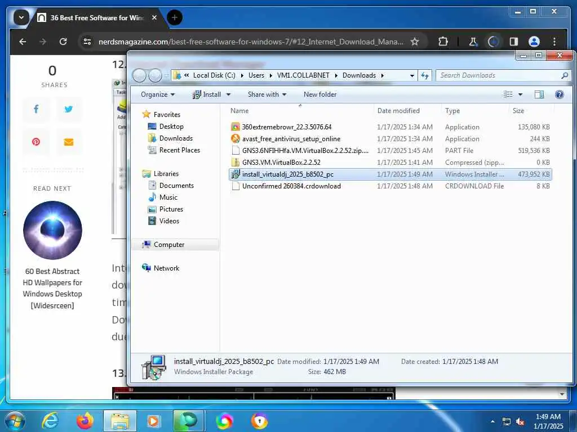Share the article on Pinterest
The image size is (577, 432).
pos(36,141)
